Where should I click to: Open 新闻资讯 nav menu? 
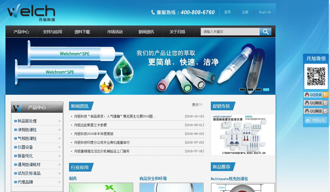pyautogui.click(x=146, y=32)
